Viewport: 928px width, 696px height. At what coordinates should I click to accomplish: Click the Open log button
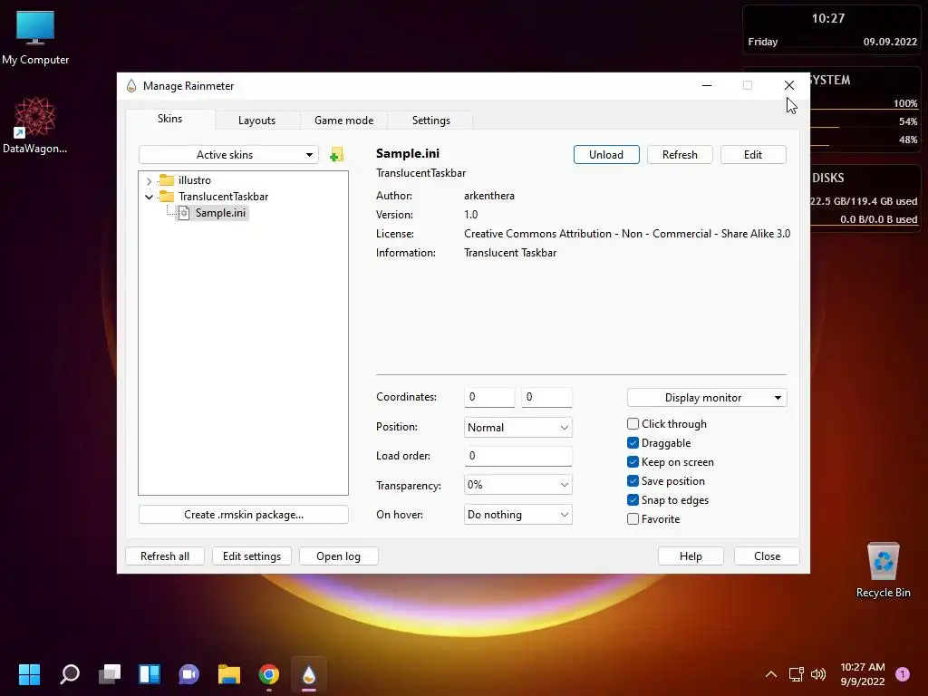(338, 556)
